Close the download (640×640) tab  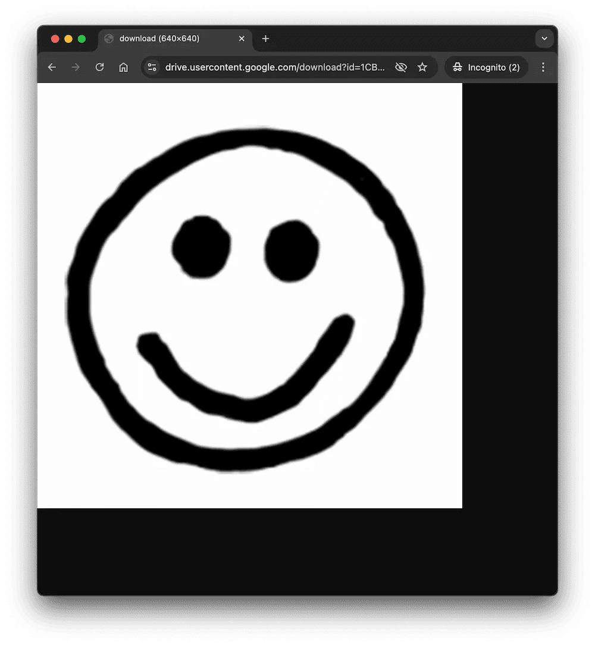242,39
